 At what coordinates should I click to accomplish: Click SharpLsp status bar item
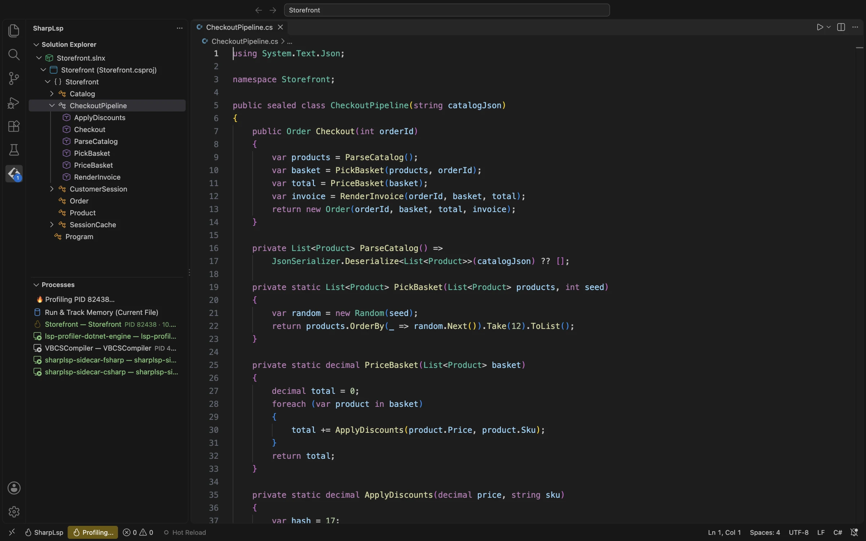[44, 532]
